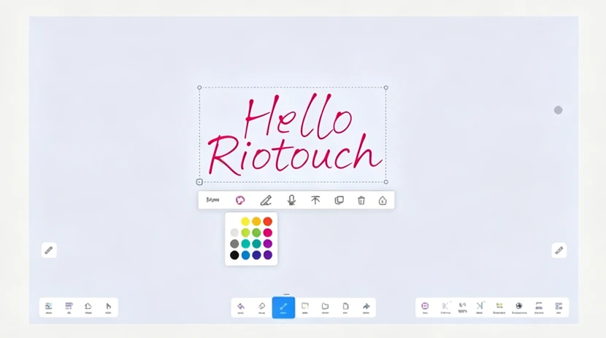Pick the lime green color swatch
606x338 pixels.
coord(245,232)
